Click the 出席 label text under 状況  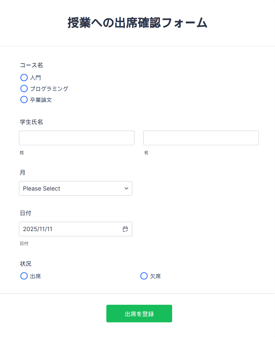pos(35,276)
